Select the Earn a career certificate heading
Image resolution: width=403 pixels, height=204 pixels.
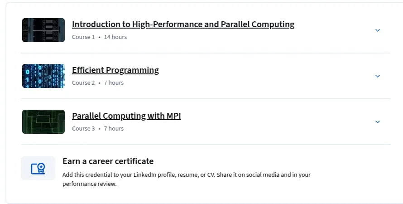pos(108,161)
